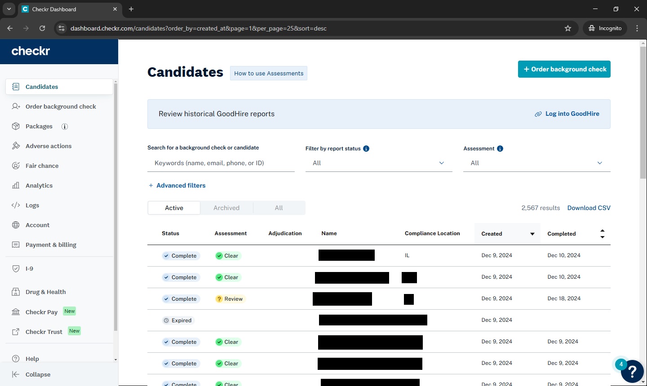Close the Checkr Dashboard tab
The image size is (647, 386).
point(115,9)
